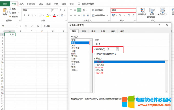Click the percent style icon
Viewport: 174px width, 110px height.
pyautogui.click(x=120, y=15)
